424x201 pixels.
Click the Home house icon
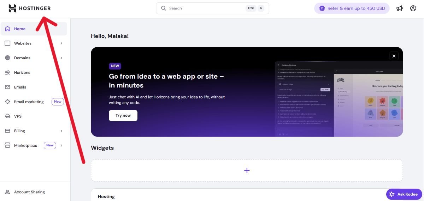[7, 29]
